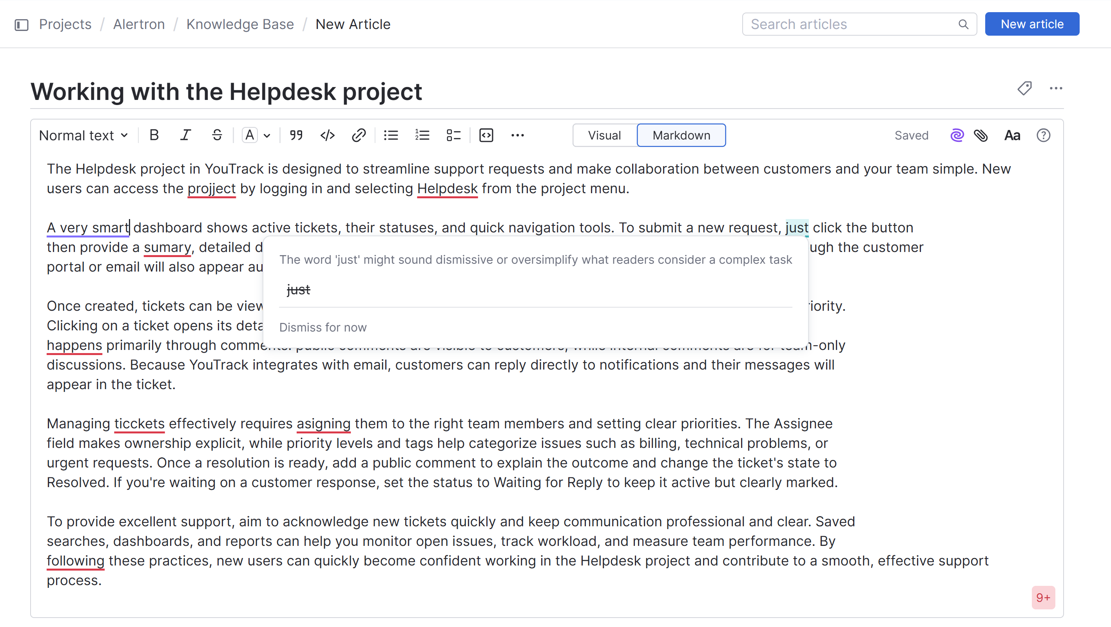Screen dimensions: 1111x627
Task: Toggle bold formatting
Action: (x=154, y=136)
